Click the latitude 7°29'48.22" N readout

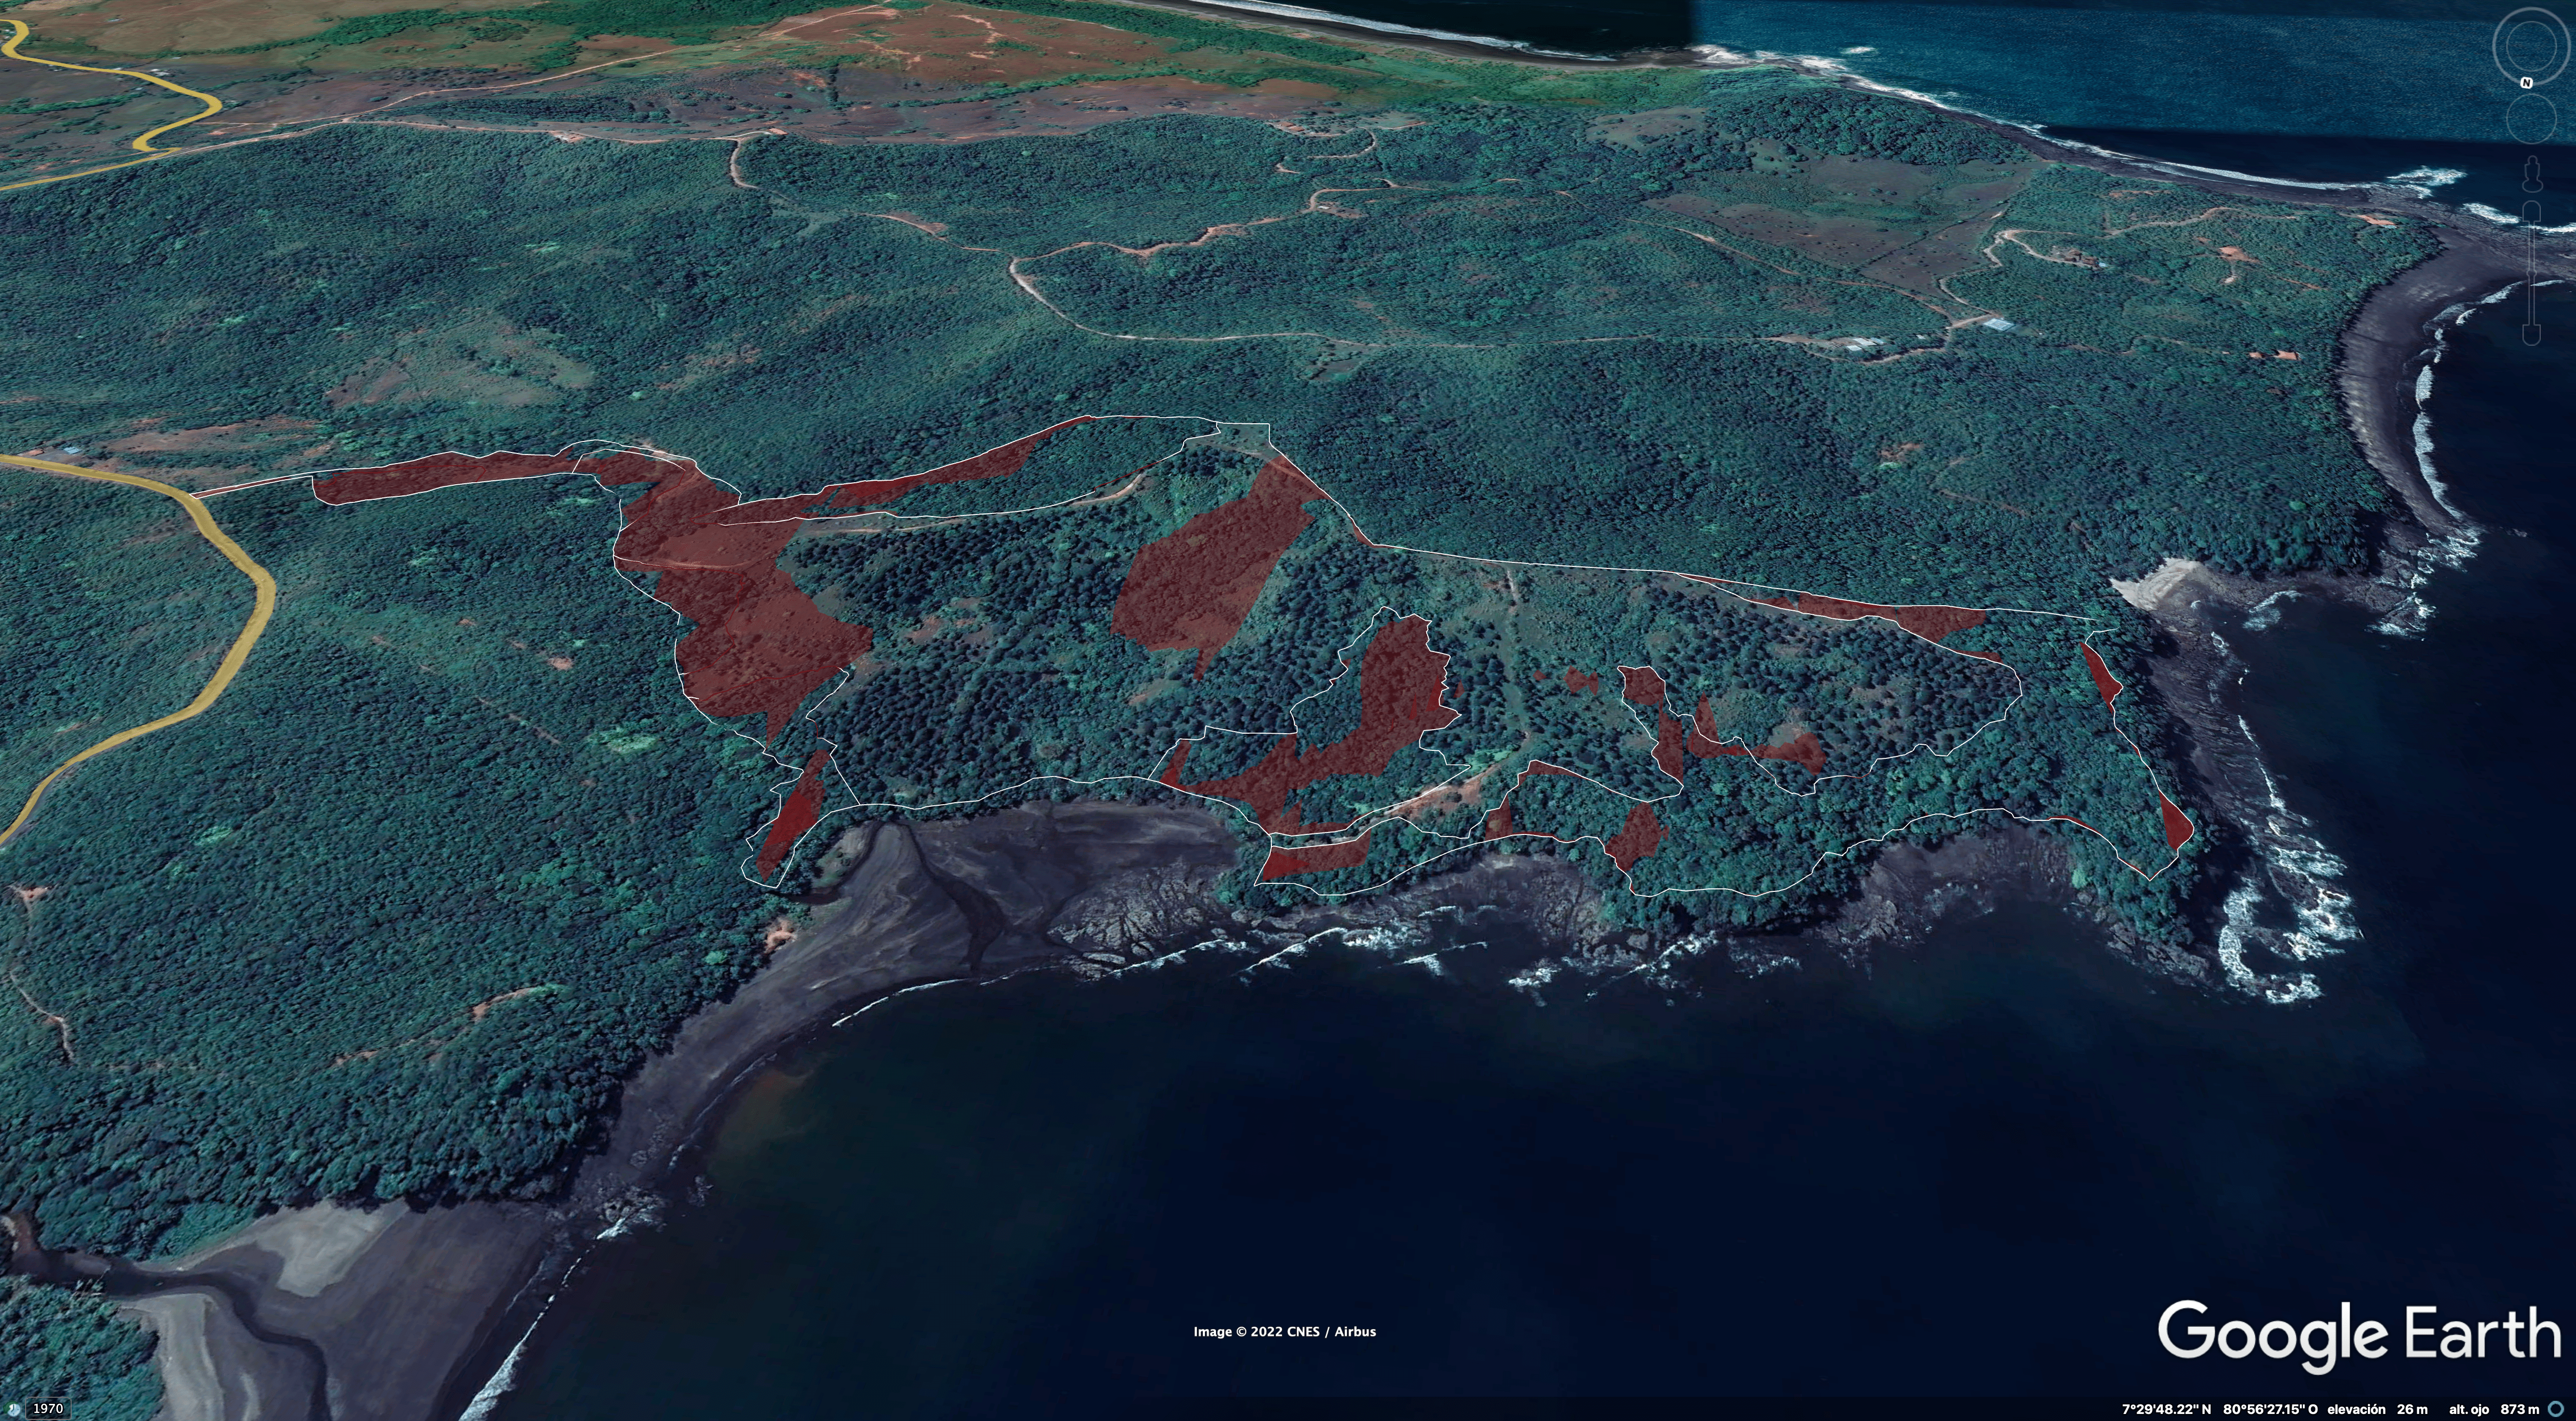pos(2166,1409)
